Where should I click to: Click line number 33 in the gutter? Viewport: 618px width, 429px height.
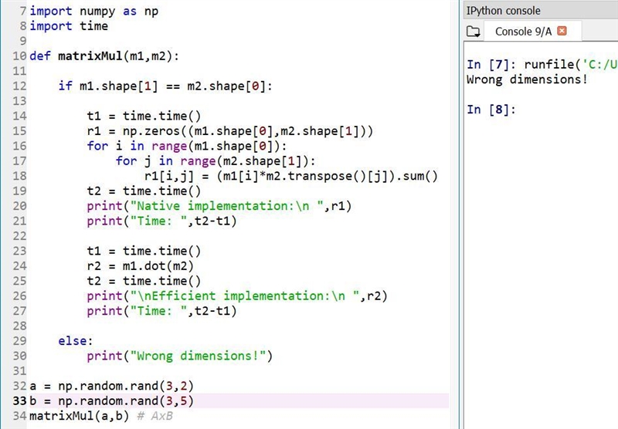[19, 400]
